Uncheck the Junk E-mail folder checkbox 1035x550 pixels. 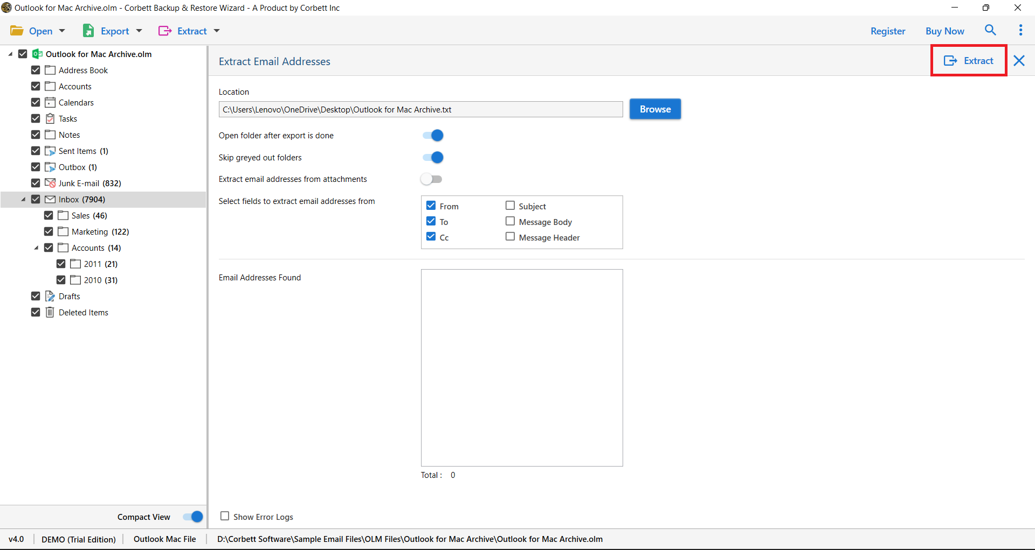pos(36,183)
